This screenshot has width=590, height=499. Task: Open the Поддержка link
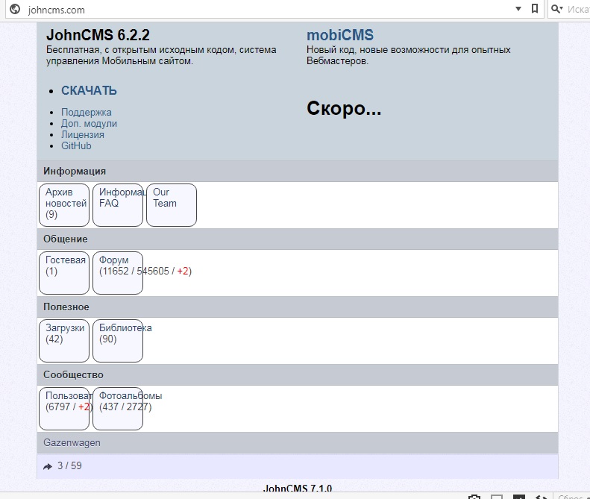click(87, 113)
